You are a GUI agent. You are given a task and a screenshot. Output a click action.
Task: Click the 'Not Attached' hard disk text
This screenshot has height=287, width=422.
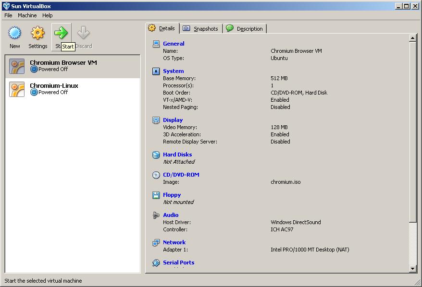(179, 162)
